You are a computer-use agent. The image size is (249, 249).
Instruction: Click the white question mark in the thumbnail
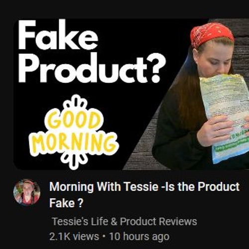(154, 68)
